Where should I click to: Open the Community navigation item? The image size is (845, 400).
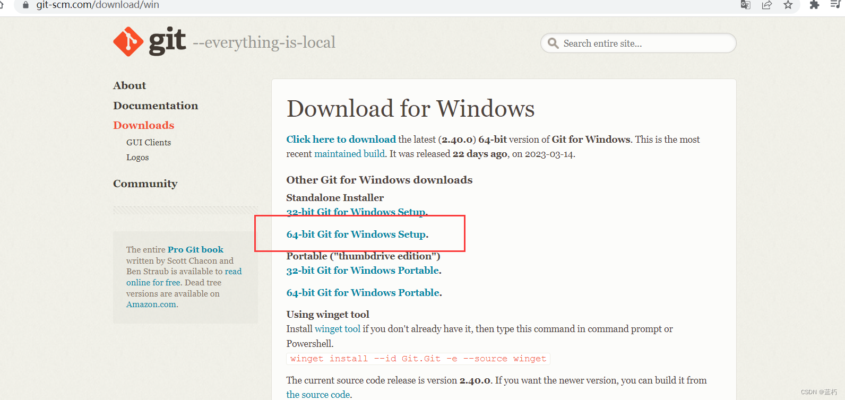point(145,184)
